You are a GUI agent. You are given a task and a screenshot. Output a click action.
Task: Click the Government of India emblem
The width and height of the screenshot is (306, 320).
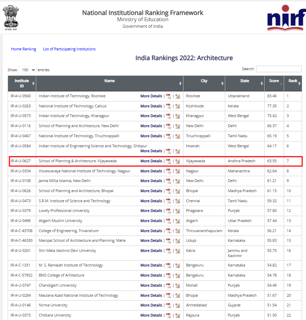(11, 18)
